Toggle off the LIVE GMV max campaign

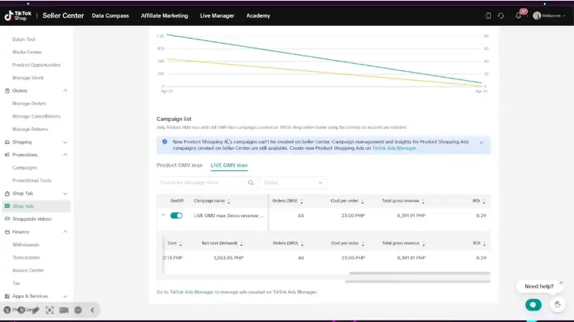click(x=176, y=215)
